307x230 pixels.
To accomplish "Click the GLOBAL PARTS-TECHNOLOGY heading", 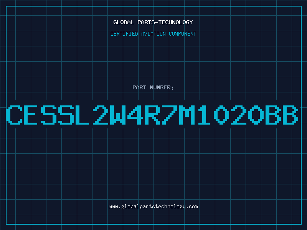I will coord(153,22).
